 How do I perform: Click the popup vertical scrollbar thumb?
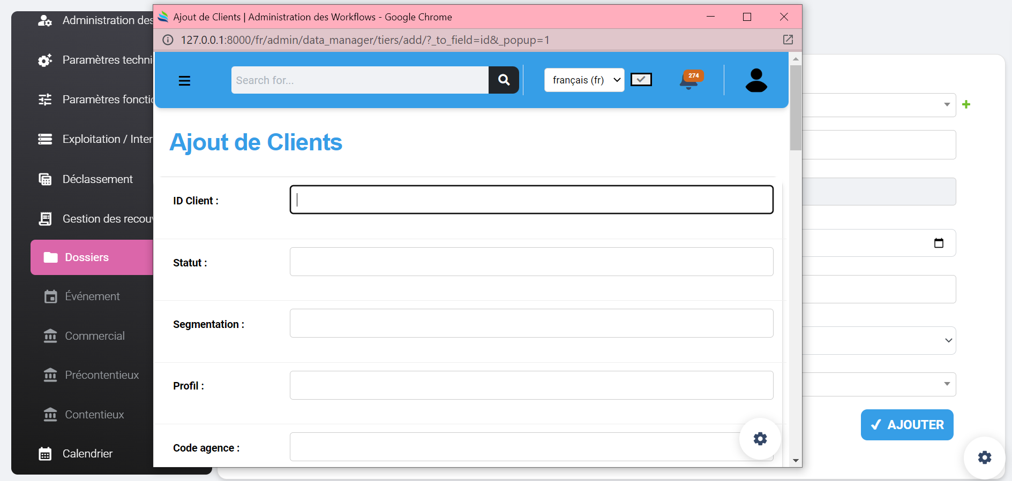pyautogui.click(x=796, y=107)
